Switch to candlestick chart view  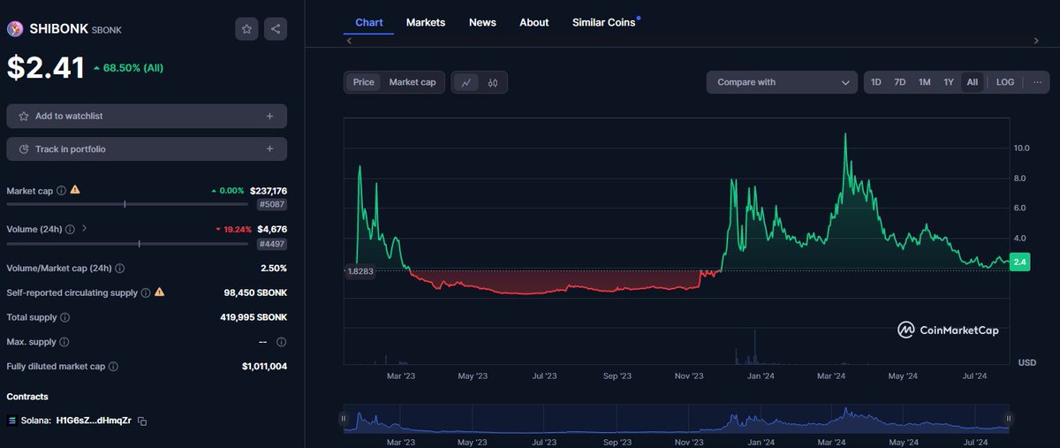[x=493, y=82]
